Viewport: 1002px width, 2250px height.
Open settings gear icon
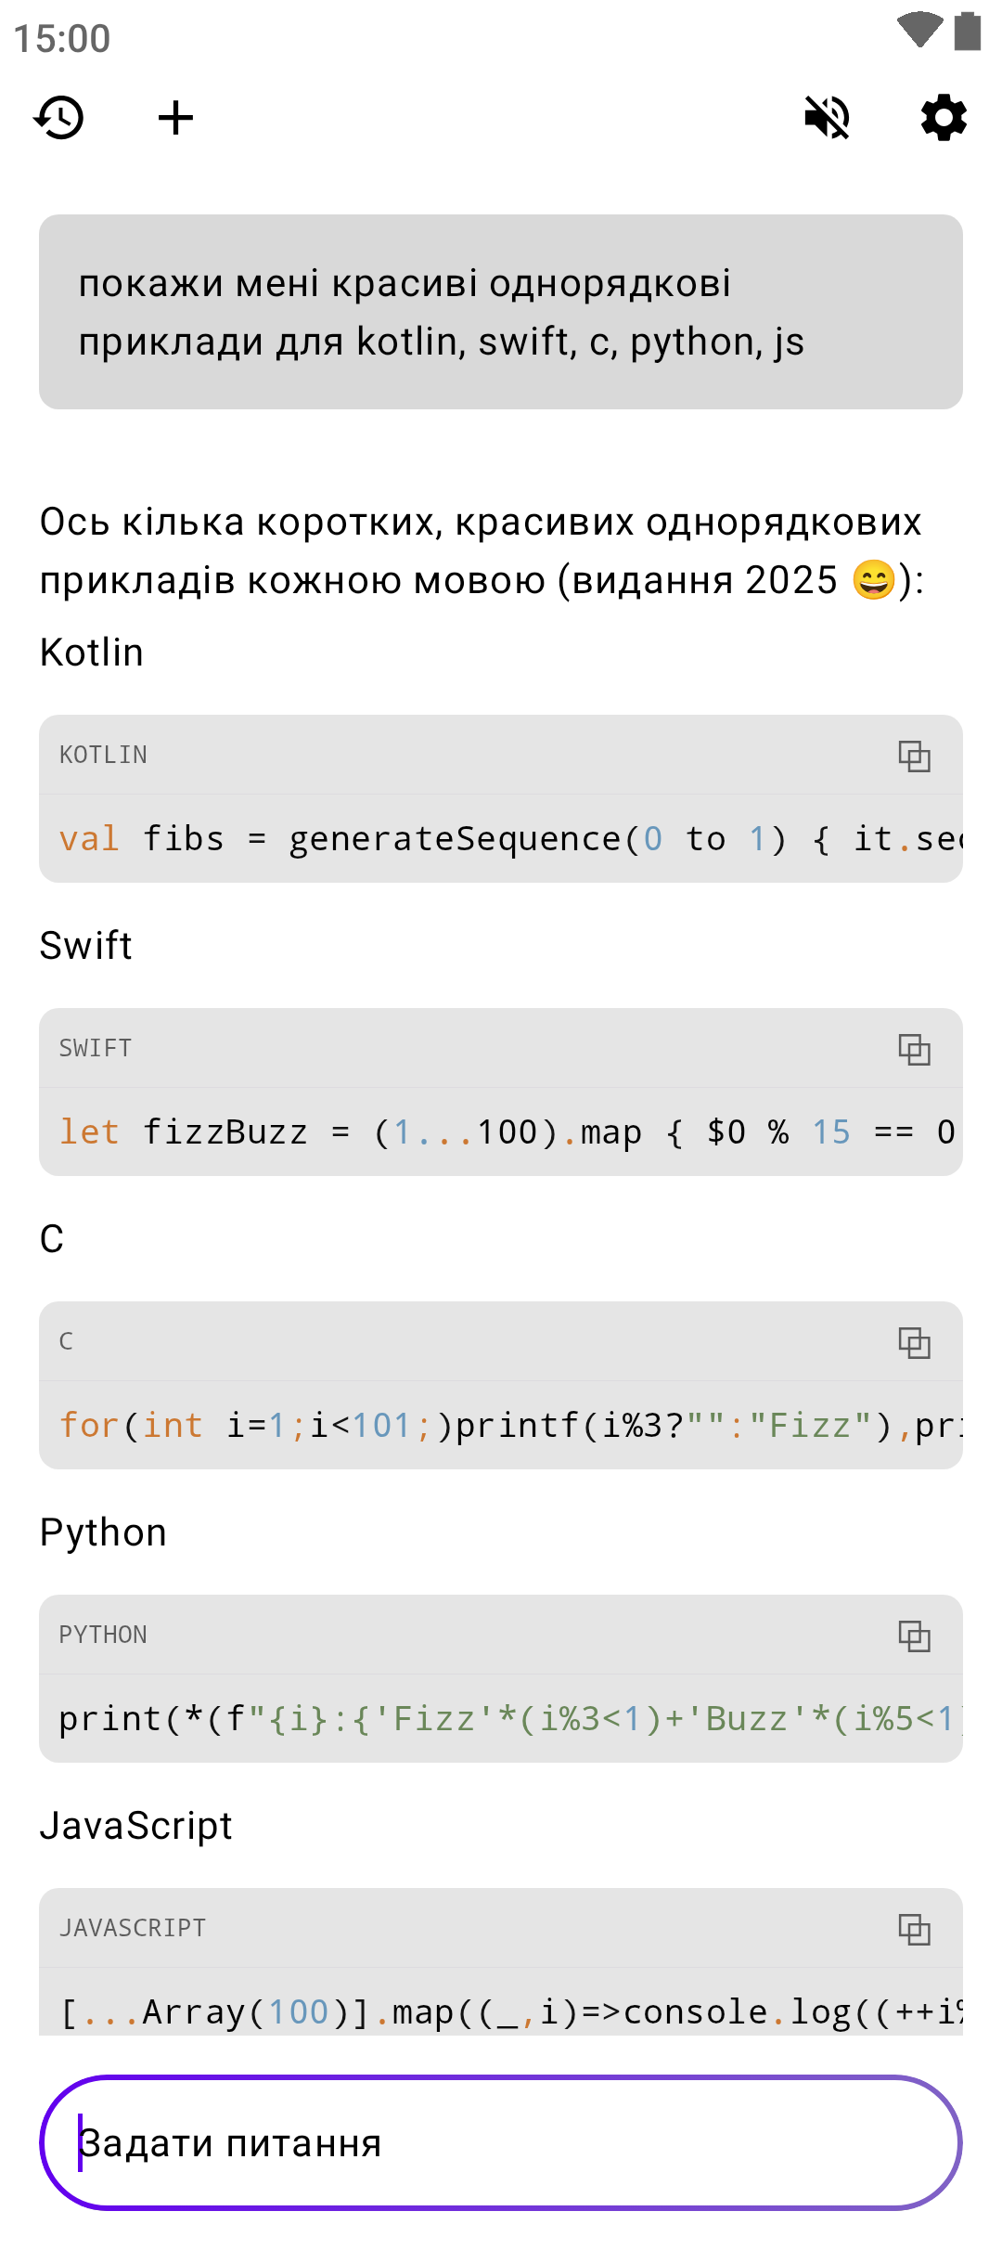click(944, 118)
